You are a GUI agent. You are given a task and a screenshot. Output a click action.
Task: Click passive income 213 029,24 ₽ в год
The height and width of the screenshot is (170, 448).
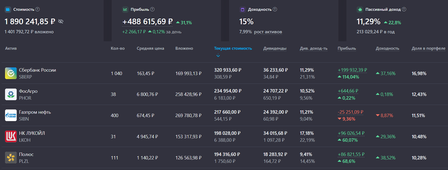click(376, 32)
